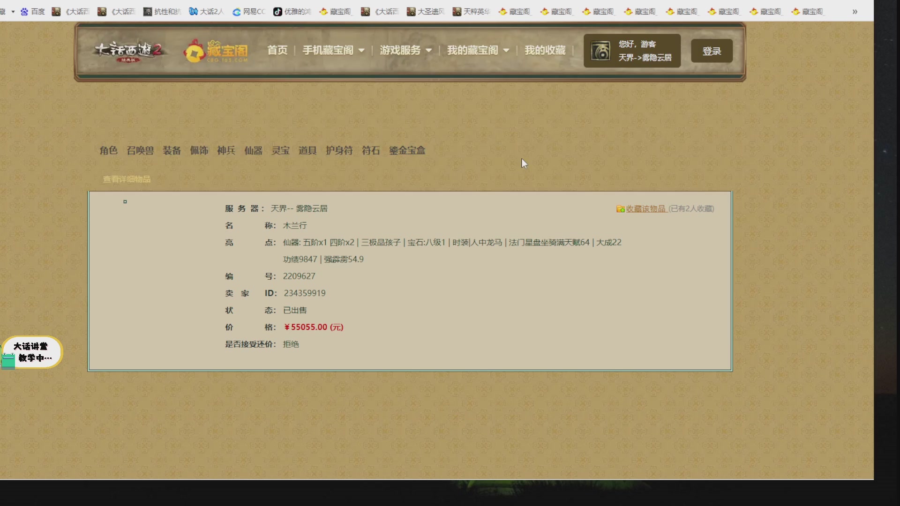Click the bargaining value 拒绝
900x506 pixels.
[x=291, y=344]
